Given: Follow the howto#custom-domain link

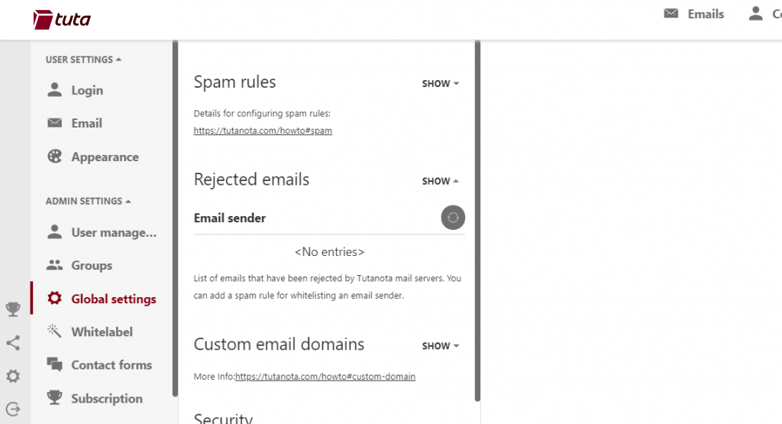Looking at the screenshot, I should [325, 377].
